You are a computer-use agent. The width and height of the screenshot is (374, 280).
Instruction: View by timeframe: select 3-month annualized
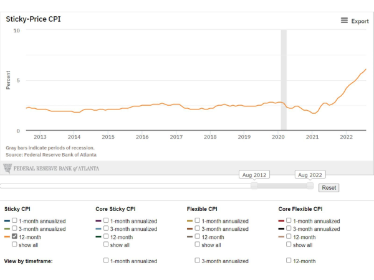pyautogui.click(x=198, y=261)
